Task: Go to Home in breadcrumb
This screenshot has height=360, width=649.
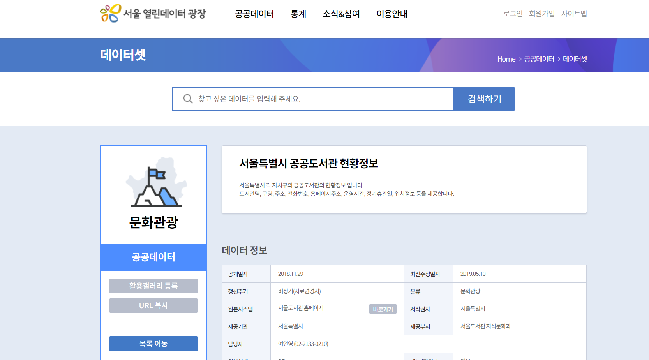Action: tap(506, 59)
